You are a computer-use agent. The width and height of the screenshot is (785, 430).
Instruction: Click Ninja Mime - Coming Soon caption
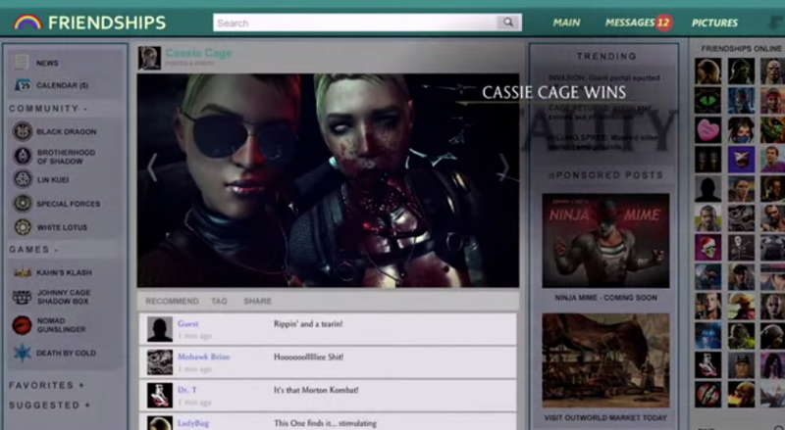pyautogui.click(x=605, y=298)
